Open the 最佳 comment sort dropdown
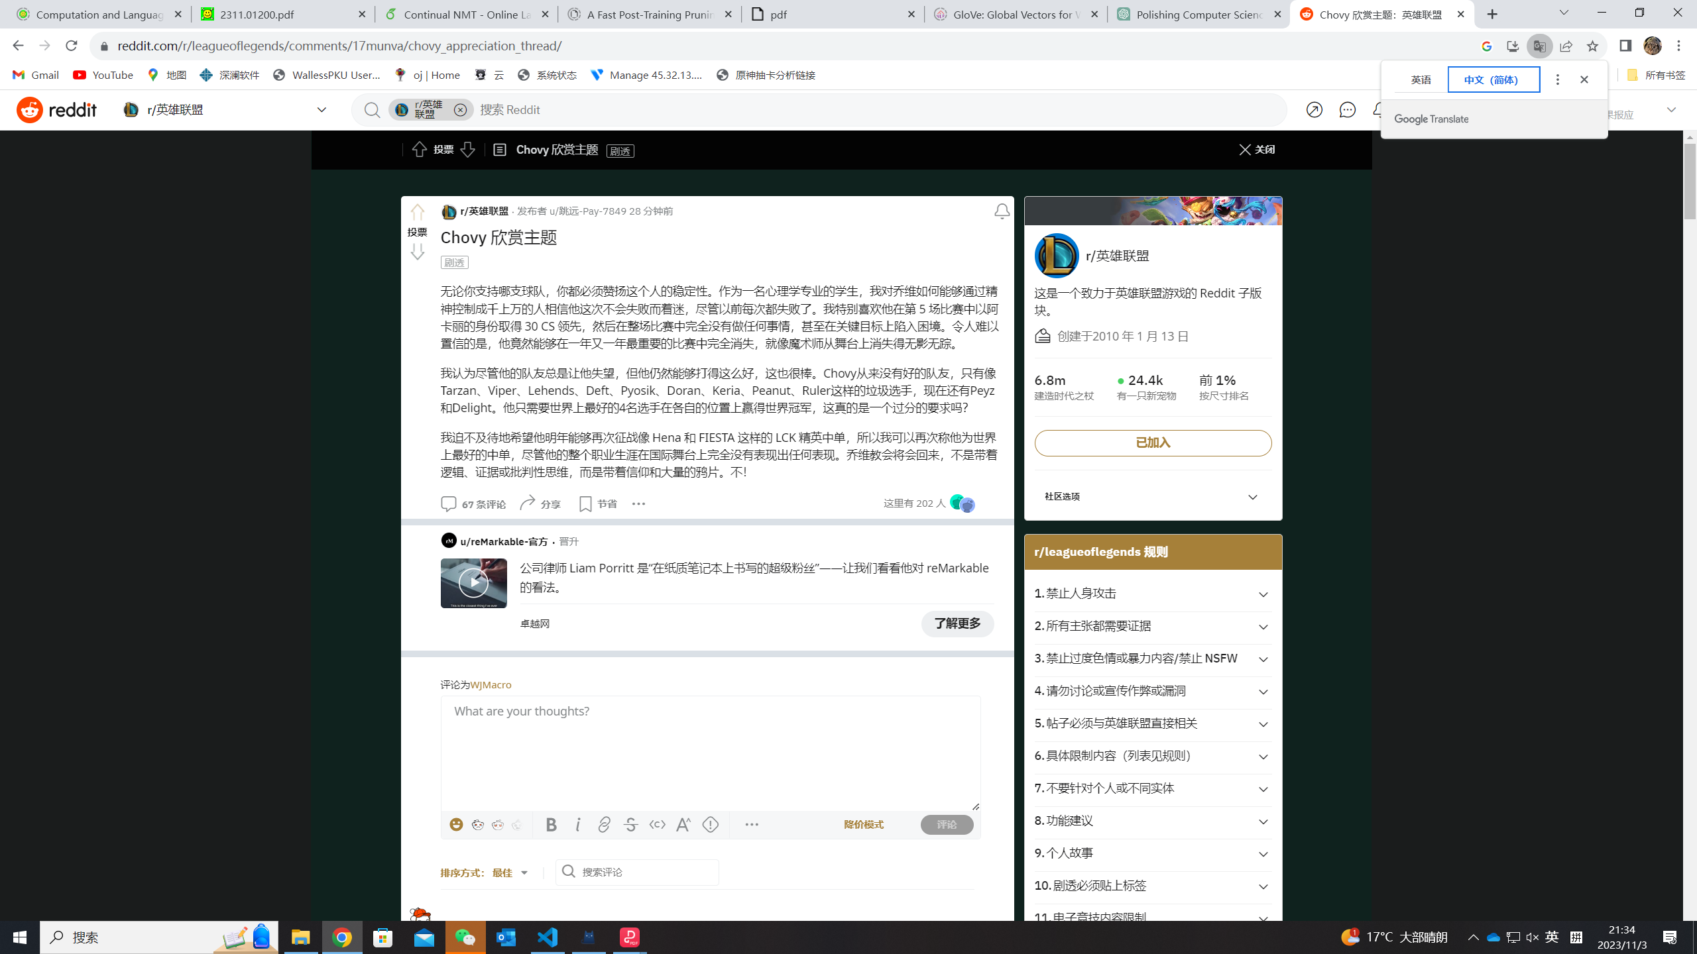 click(x=507, y=873)
